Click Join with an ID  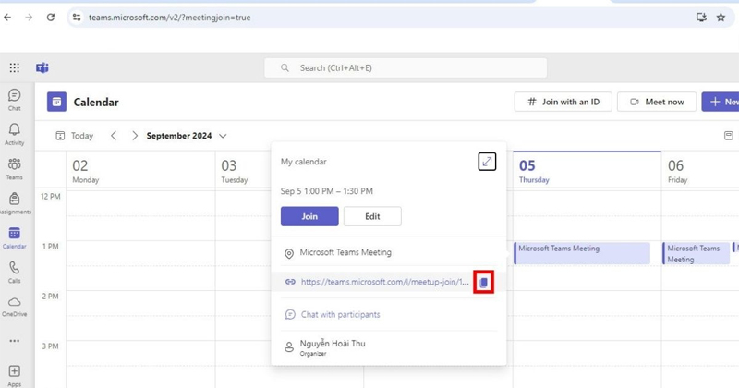coord(563,102)
